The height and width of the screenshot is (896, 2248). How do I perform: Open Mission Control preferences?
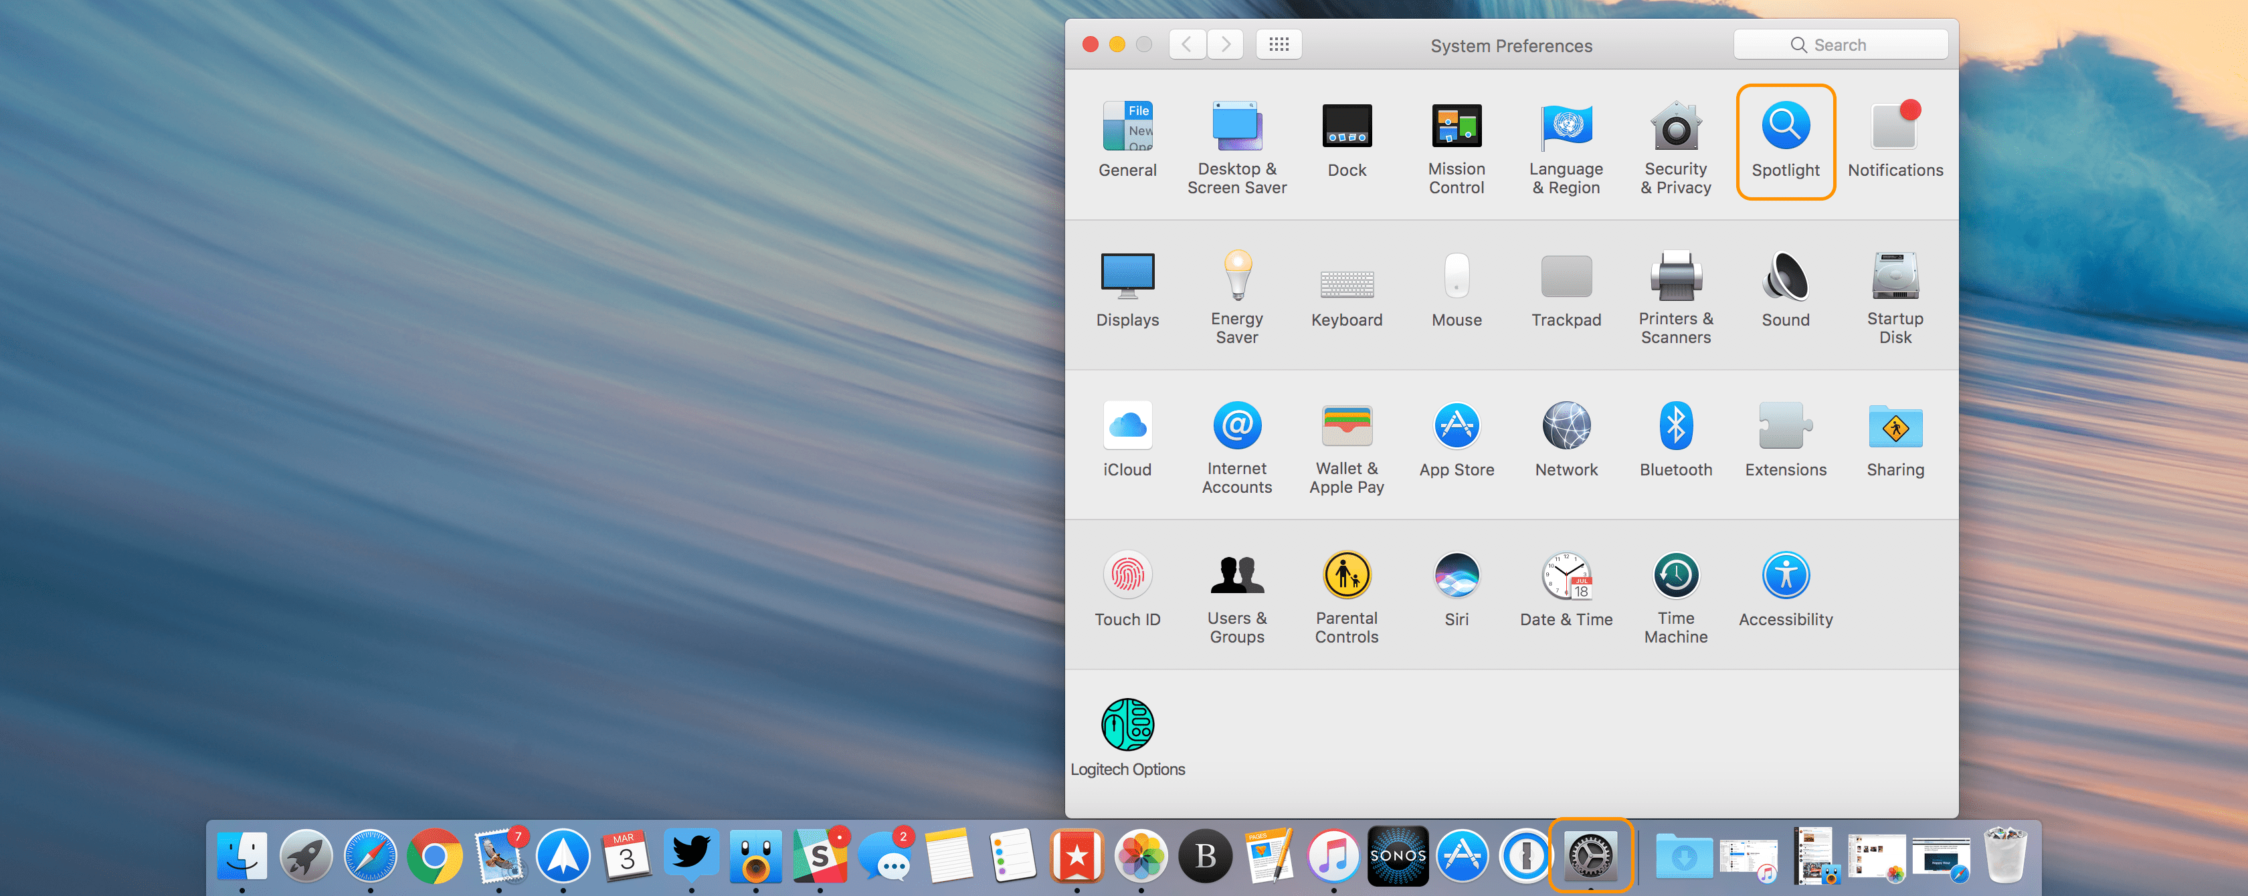(x=1456, y=125)
